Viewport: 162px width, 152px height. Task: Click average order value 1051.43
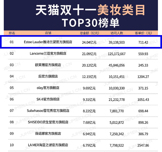click(143, 100)
